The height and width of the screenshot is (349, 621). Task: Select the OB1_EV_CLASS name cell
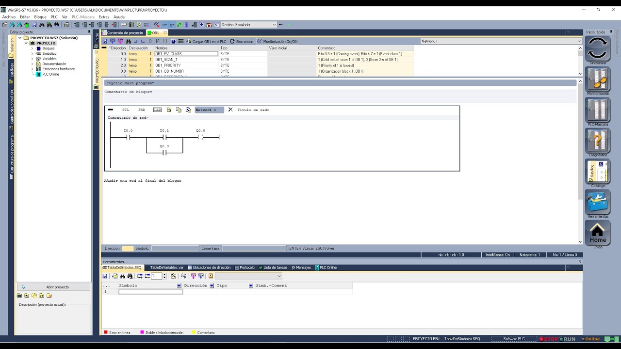pos(186,54)
